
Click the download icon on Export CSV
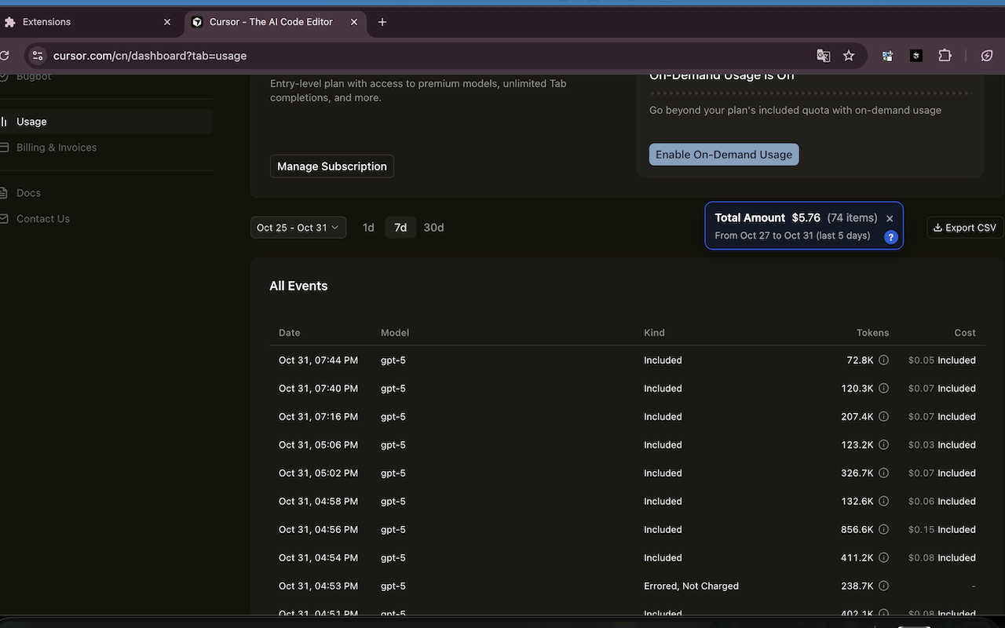click(x=937, y=227)
